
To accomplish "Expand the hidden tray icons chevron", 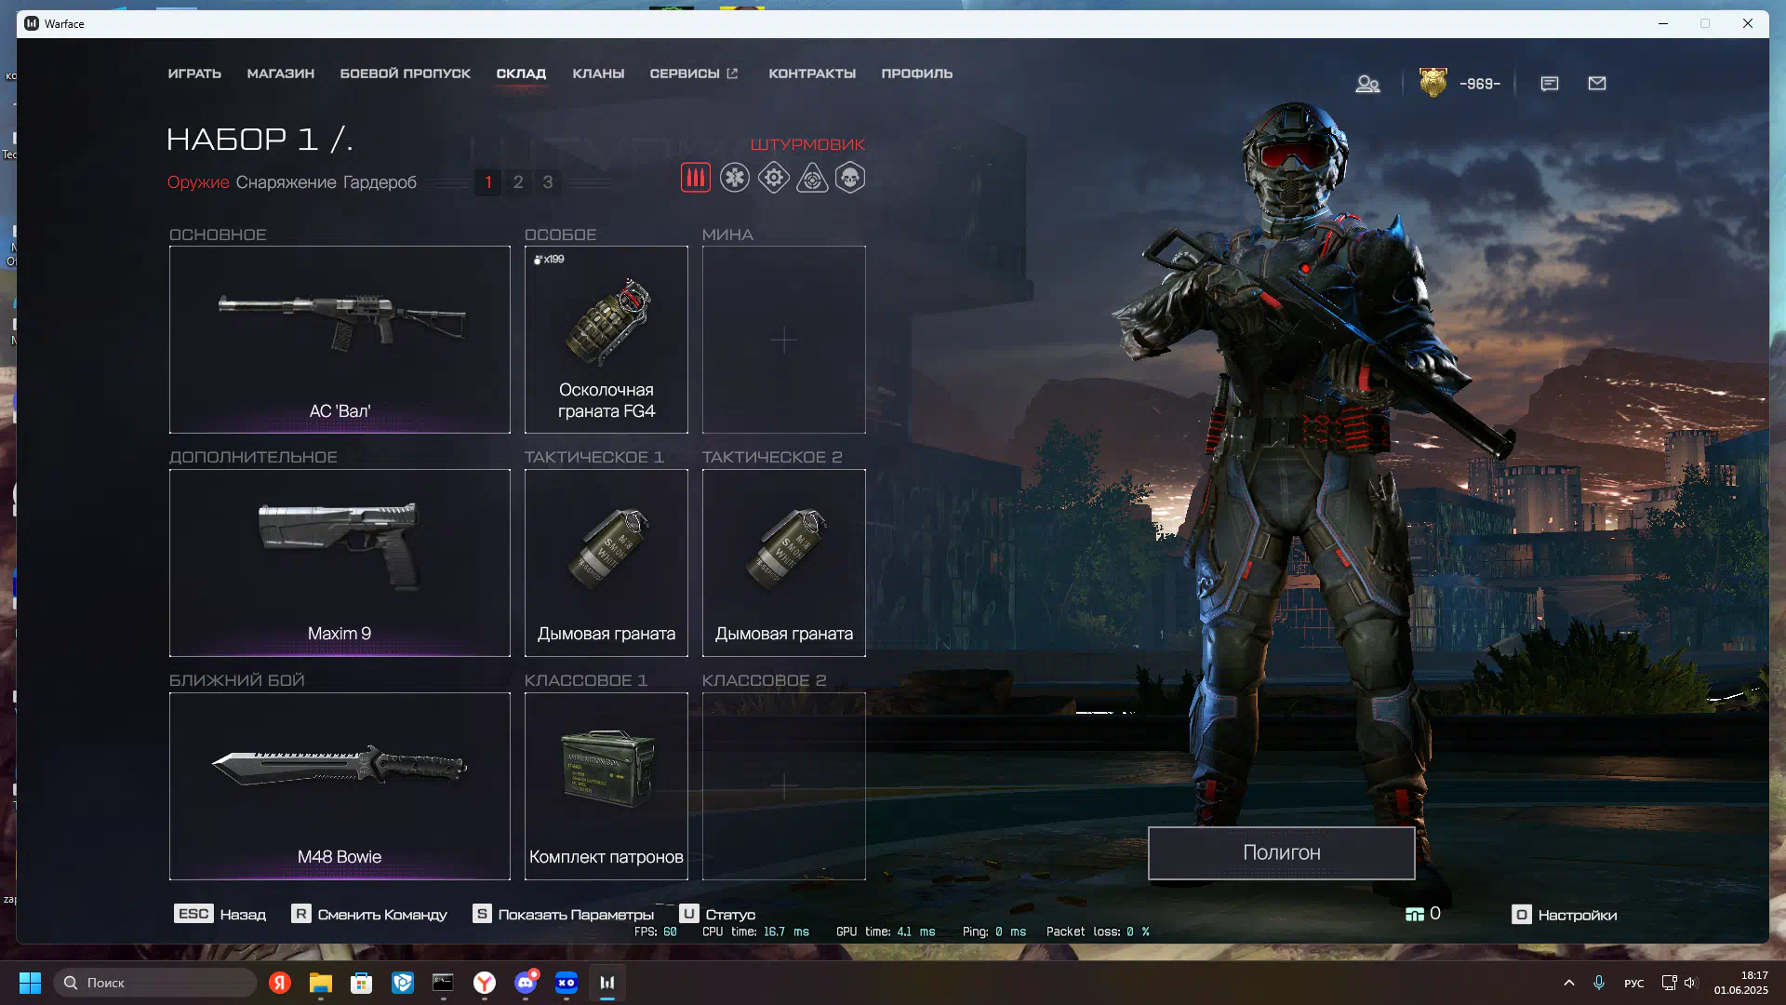I will click(x=1569, y=983).
